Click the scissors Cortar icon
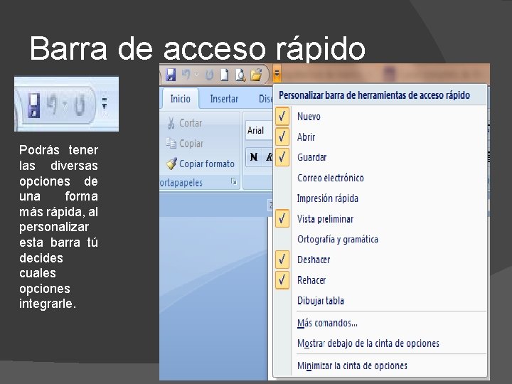The height and width of the screenshot is (384, 512). click(x=171, y=123)
